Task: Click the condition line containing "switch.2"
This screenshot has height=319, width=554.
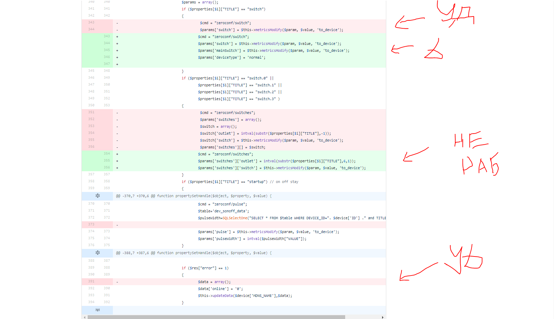Action: 240,92
